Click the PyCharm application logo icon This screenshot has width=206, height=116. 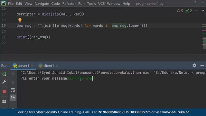tap(4, 3)
